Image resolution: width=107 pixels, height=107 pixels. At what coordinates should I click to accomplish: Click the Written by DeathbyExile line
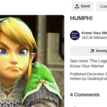coord(88,79)
